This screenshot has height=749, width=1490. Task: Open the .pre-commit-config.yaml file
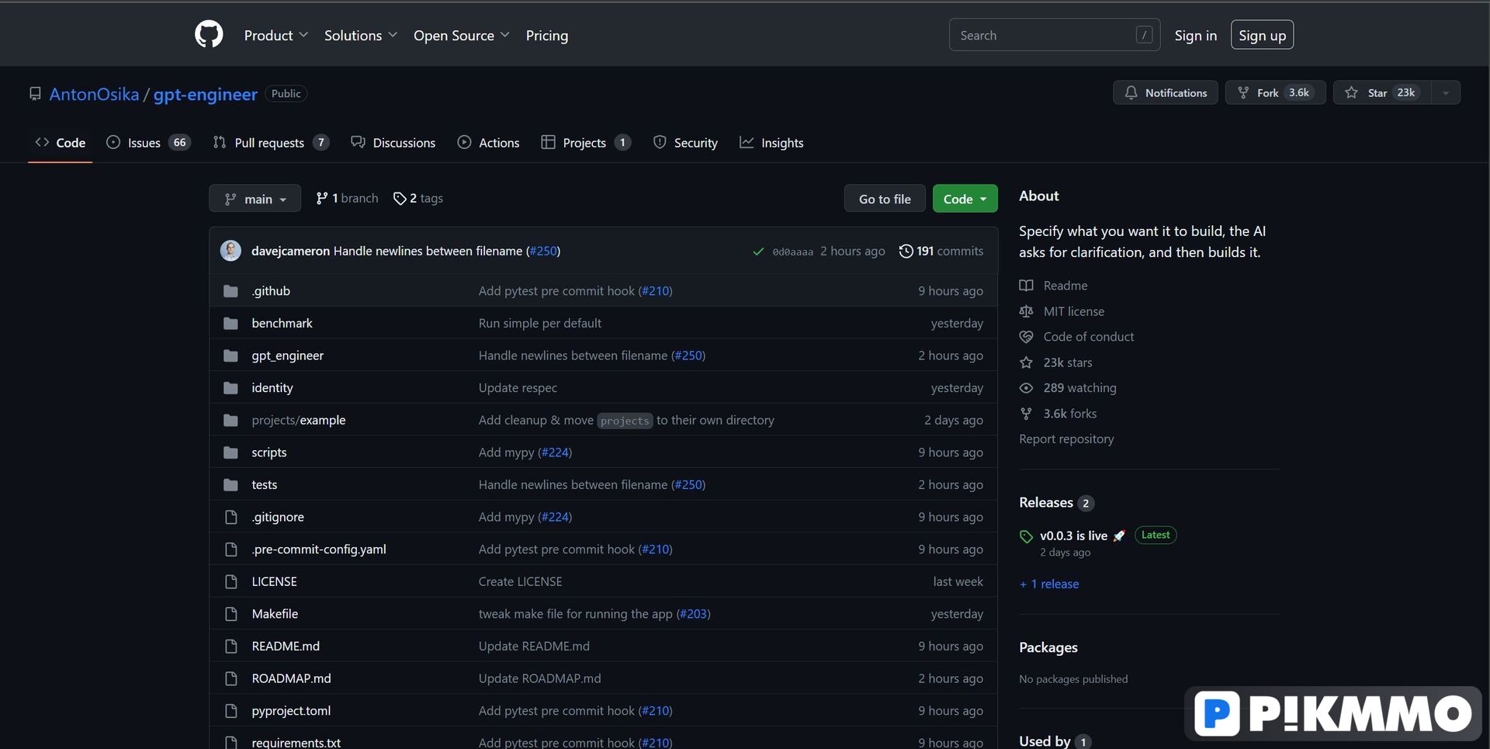coord(319,550)
